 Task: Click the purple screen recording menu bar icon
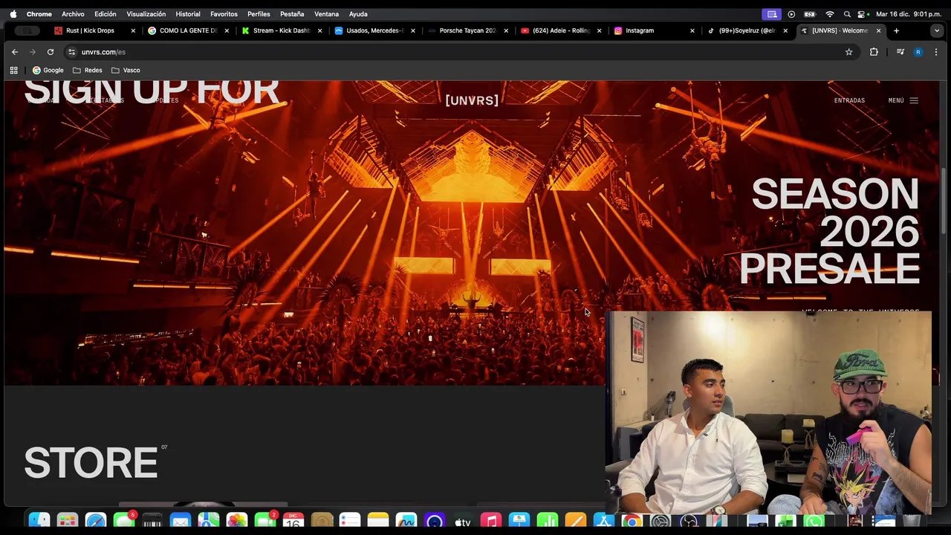point(772,13)
